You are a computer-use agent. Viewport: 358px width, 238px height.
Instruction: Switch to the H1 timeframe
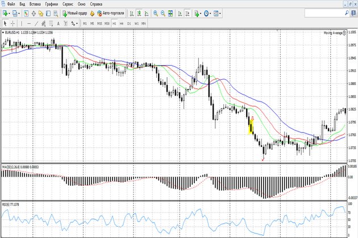[114, 23]
